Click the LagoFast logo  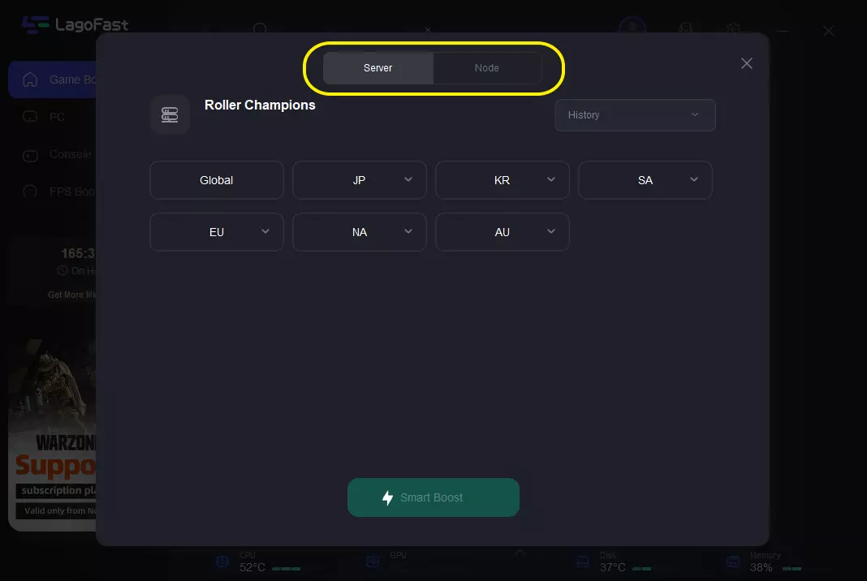[75, 25]
